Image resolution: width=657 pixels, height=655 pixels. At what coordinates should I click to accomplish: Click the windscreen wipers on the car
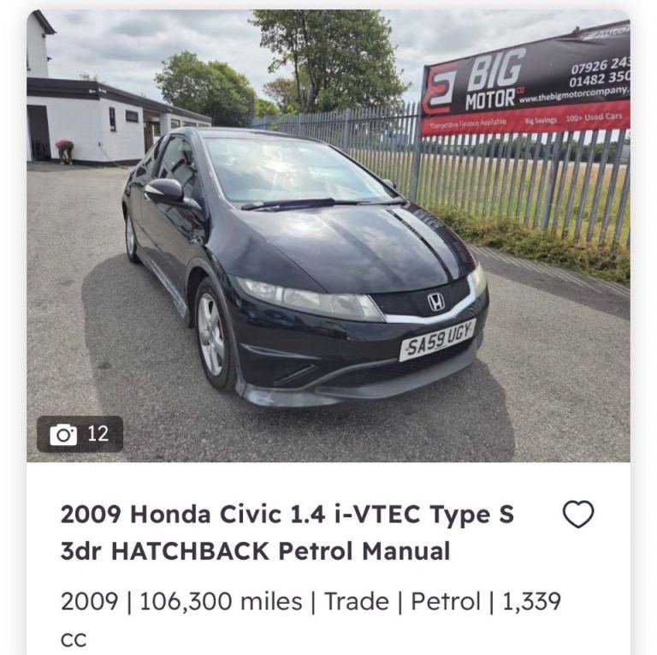323,204
